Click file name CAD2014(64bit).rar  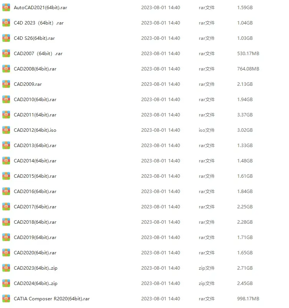[35, 161]
